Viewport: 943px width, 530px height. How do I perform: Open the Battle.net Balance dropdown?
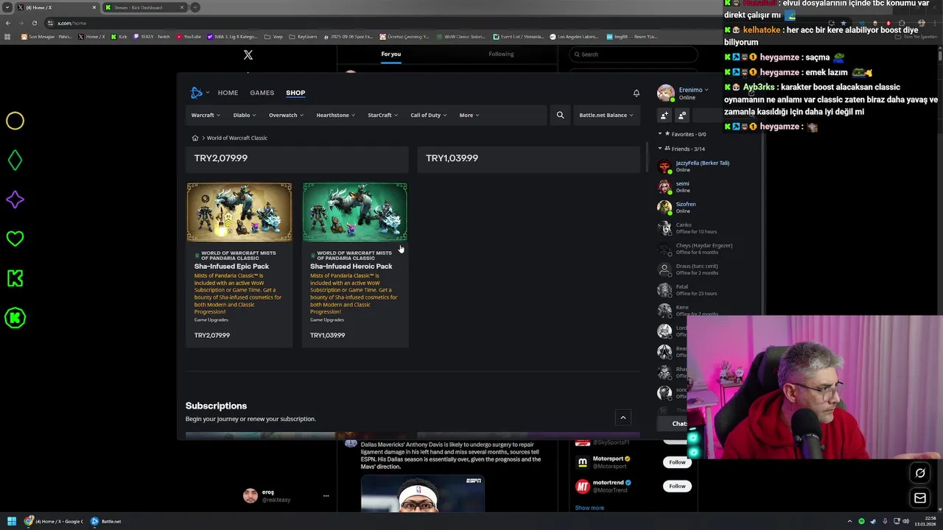point(606,115)
